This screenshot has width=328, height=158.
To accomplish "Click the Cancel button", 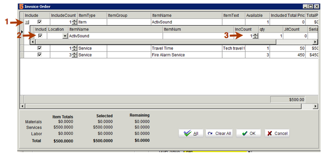I will (x=277, y=133).
